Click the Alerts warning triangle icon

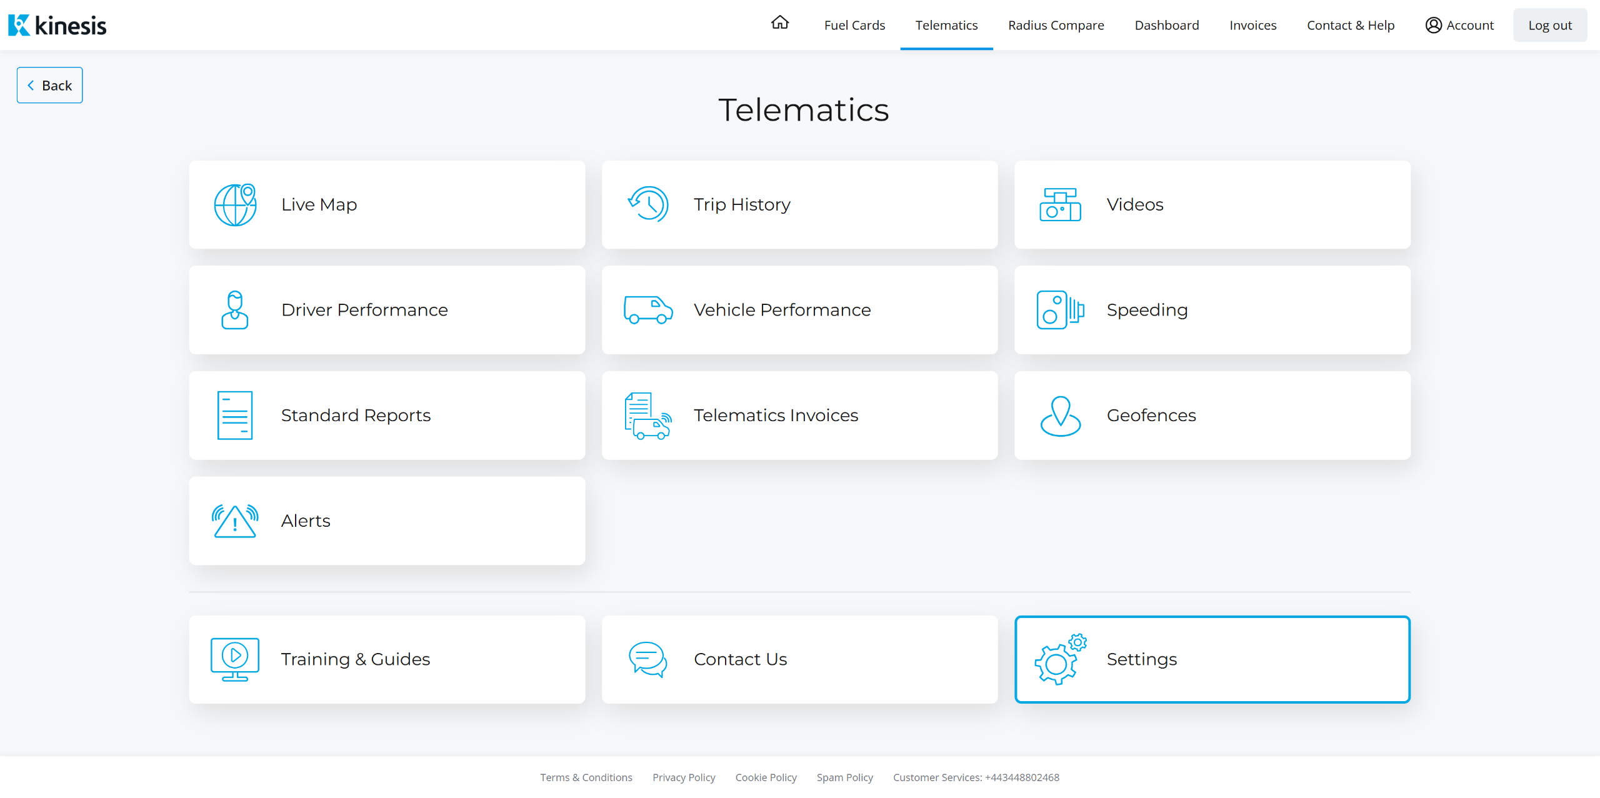coord(235,521)
